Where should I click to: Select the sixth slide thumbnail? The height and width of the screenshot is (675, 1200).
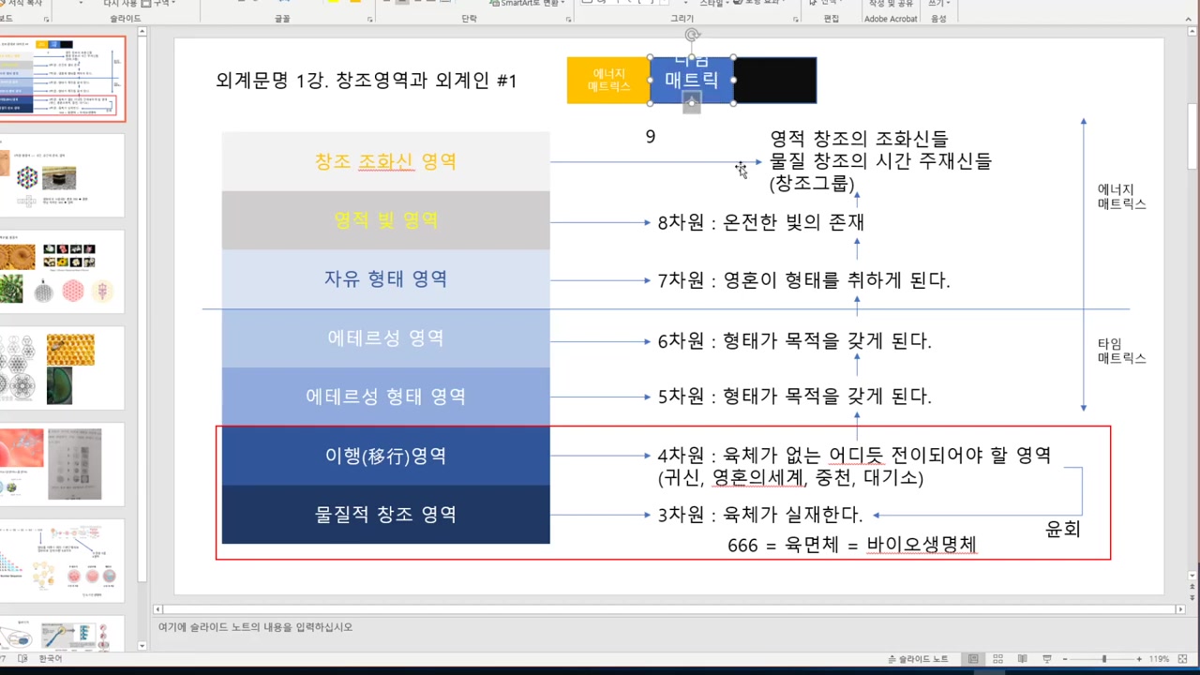click(x=62, y=562)
